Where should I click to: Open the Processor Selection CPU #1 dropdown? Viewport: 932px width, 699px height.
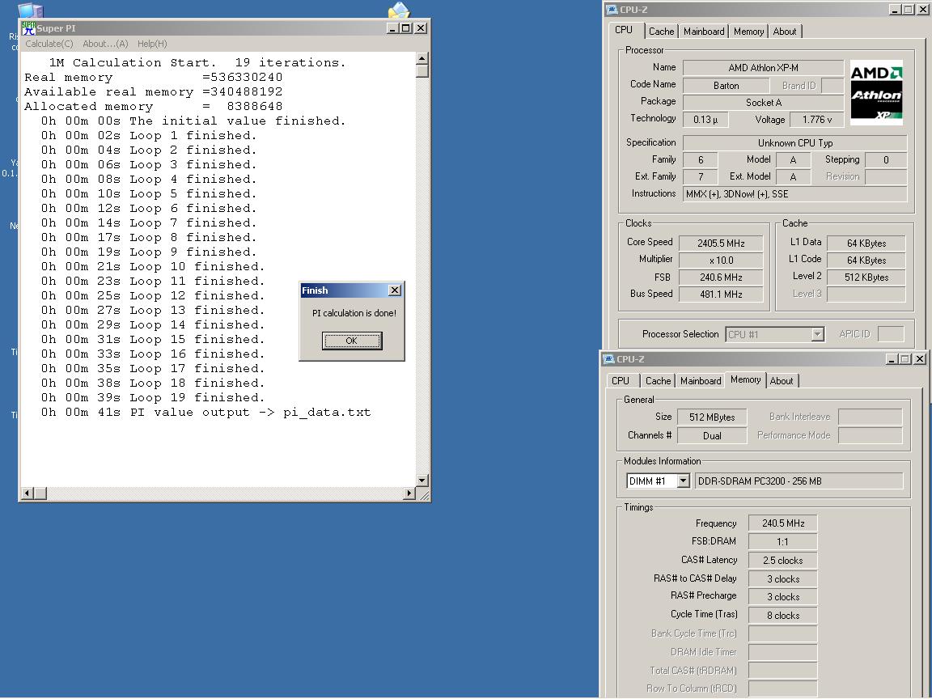[817, 335]
